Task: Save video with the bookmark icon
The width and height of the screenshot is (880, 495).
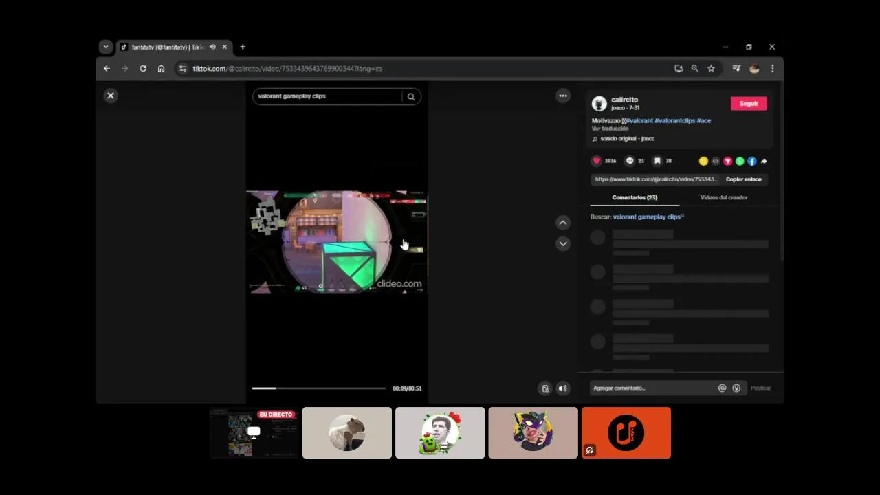Action: [x=657, y=161]
